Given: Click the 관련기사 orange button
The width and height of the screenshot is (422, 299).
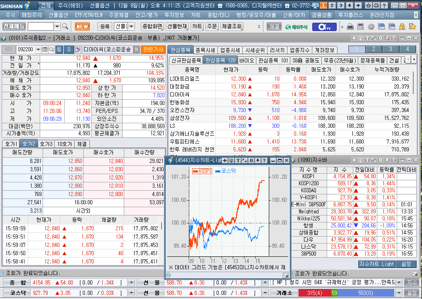Looking at the screenshot, I should (x=153, y=50).
